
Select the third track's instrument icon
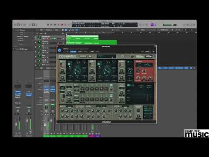point(39,47)
